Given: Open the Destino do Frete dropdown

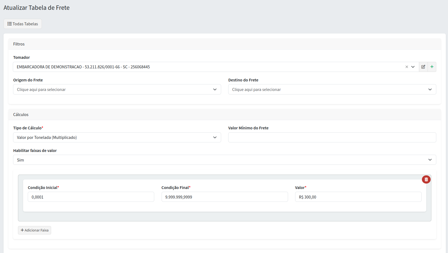Looking at the screenshot, I should [x=332, y=90].
